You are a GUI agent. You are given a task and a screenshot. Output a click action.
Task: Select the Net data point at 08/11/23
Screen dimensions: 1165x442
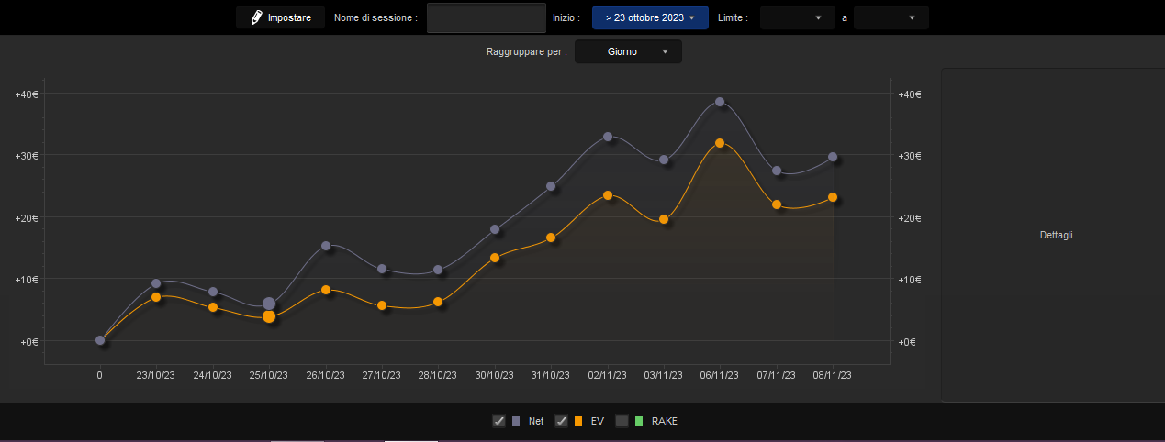pyautogui.click(x=833, y=157)
